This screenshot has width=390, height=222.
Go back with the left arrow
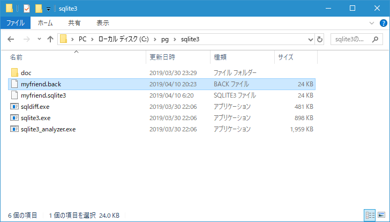[x=11, y=39]
